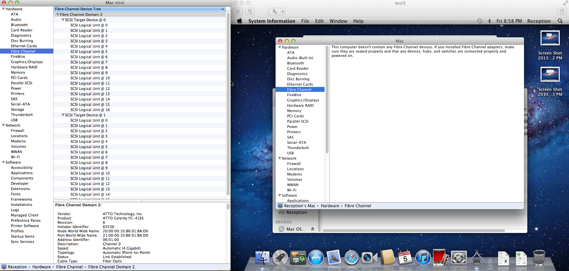
Task: Click the snapshot icon in test3 toolbar
Action: (250, 12)
